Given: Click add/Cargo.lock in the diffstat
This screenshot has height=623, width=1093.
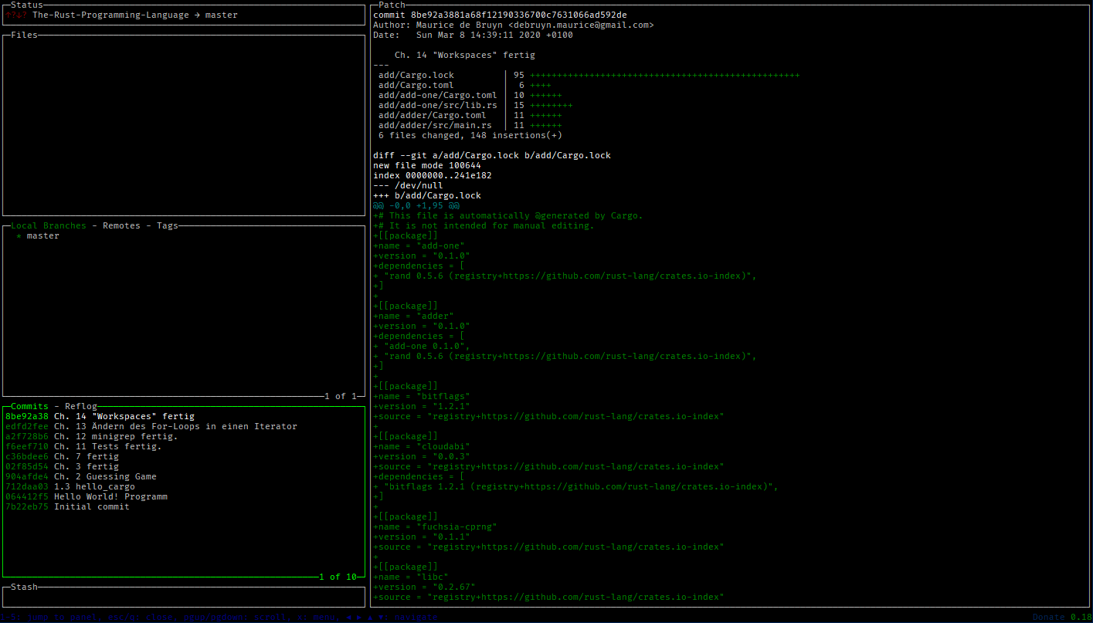Looking at the screenshot, I should click(x=416, y=75).
